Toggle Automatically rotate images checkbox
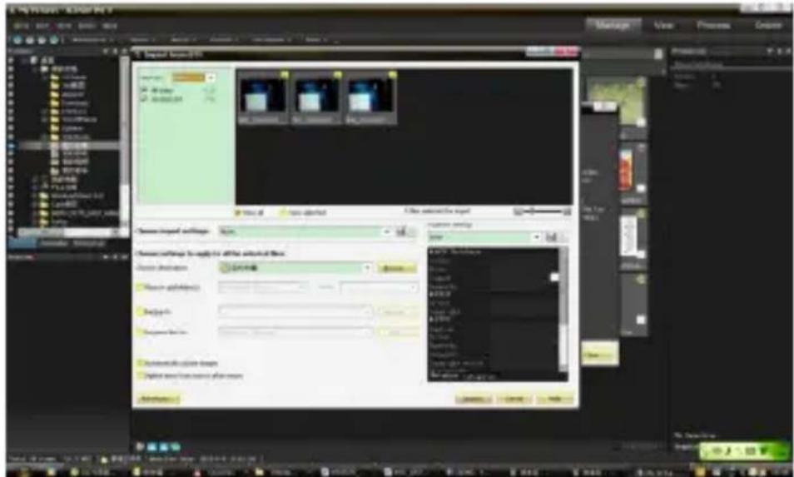This screenshot has height=477, width=794. 140,364
